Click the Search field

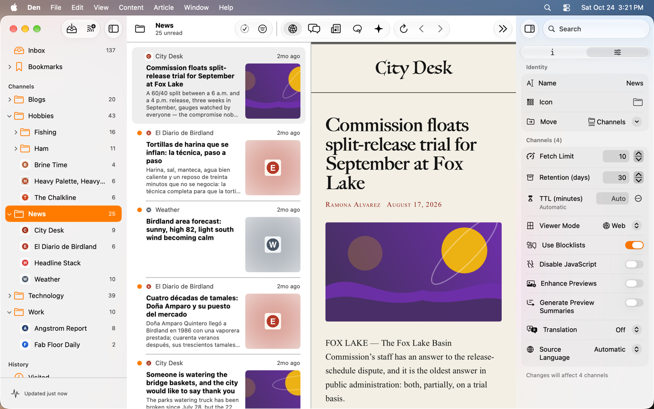[x=596, y=29]
